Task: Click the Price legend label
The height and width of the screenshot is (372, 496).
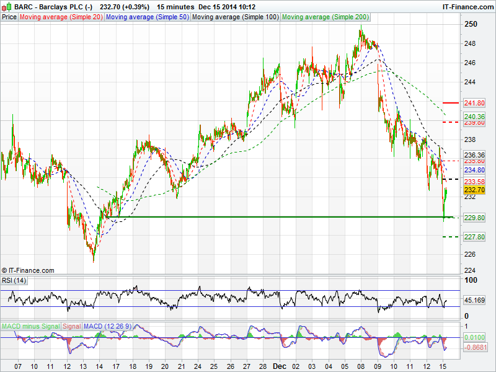Action: coord(9,17)
